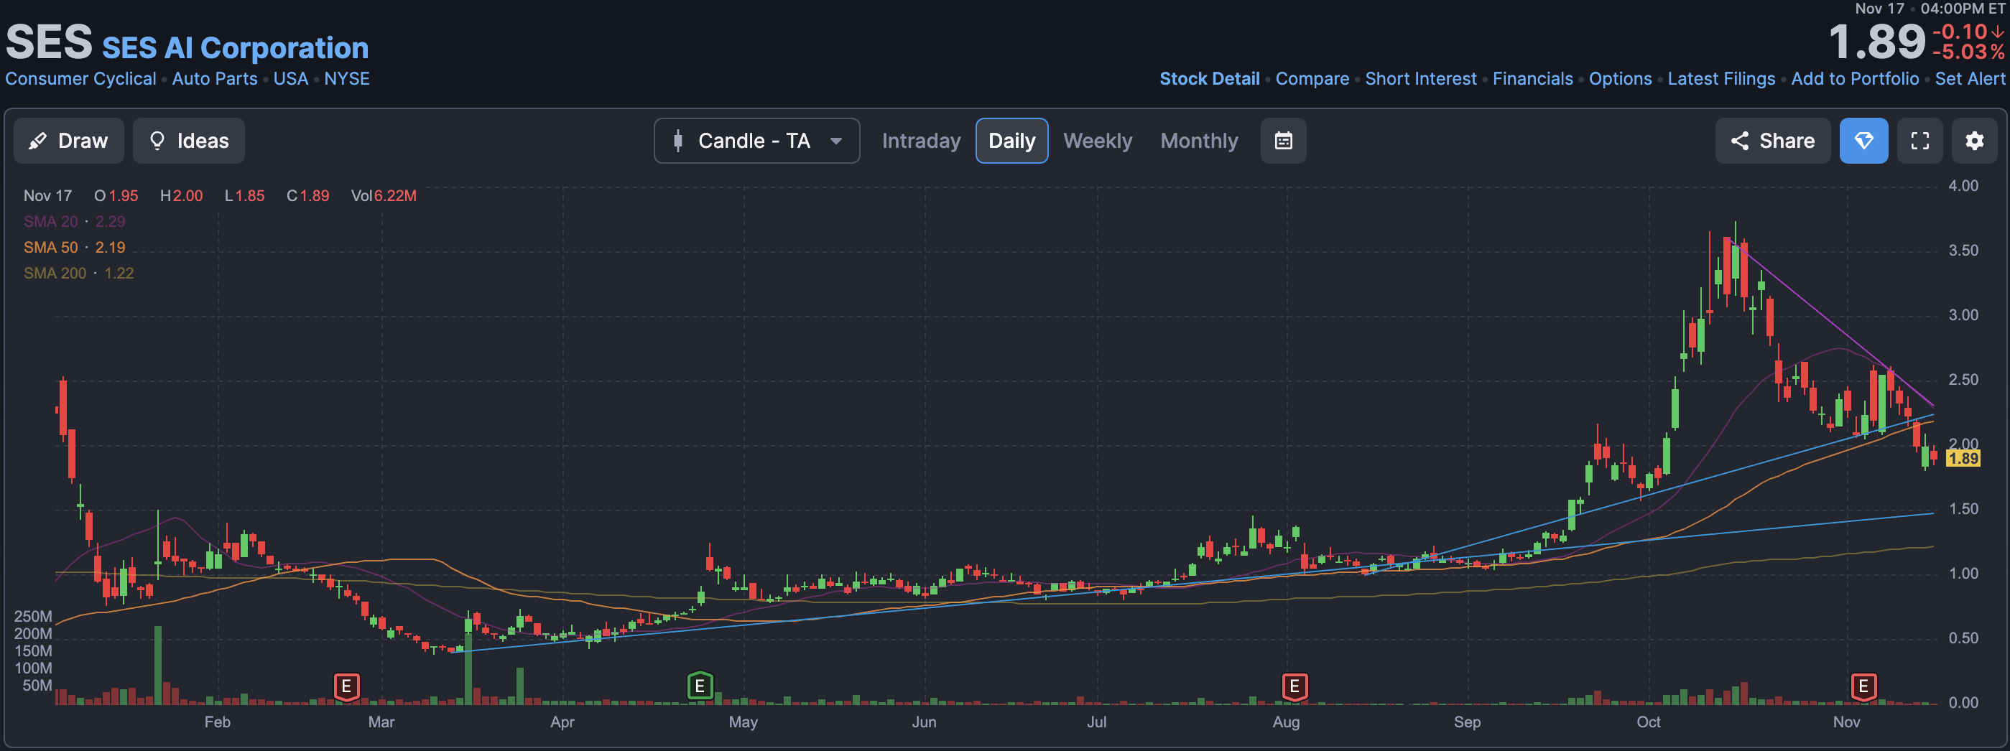The image size is (2010, 751).
Task: Open the Auto Parts industry link
Action: (215, 79)
